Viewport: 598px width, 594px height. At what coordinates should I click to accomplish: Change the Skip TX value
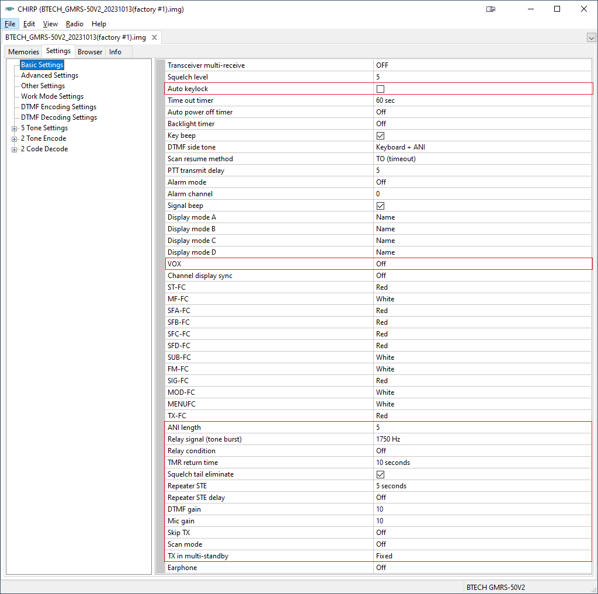point(482,533)
